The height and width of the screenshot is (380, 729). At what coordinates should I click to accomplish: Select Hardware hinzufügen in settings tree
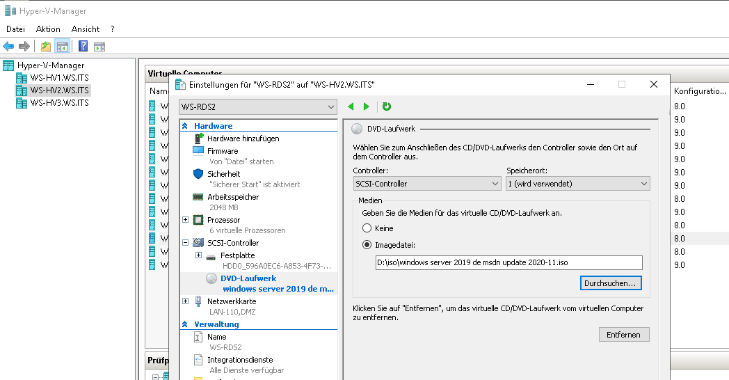tap(243, 138)
